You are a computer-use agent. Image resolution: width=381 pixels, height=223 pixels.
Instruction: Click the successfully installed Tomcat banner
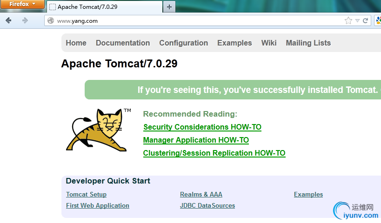[233, 90]
